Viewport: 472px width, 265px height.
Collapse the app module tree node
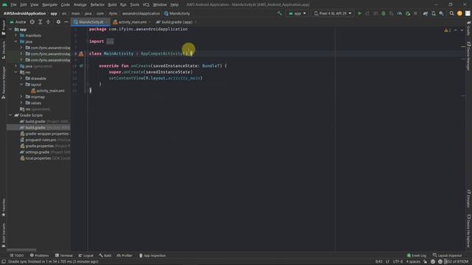(x=10, y=29)
